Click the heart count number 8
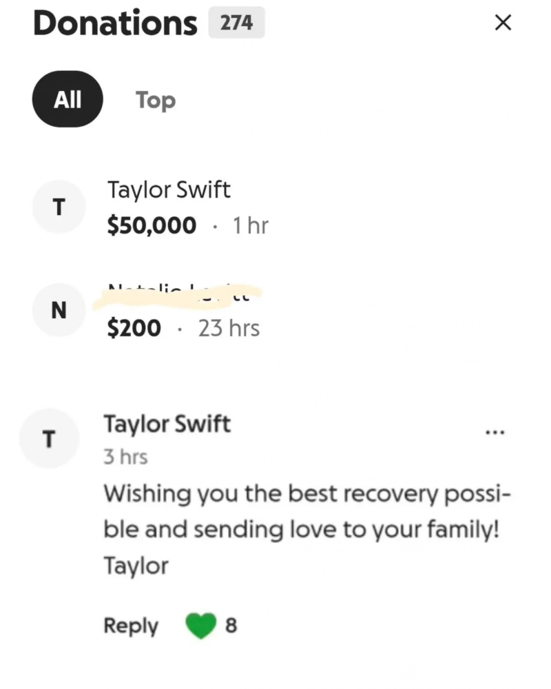This screenshot has height=689, width=551. [x=231, y=626]
